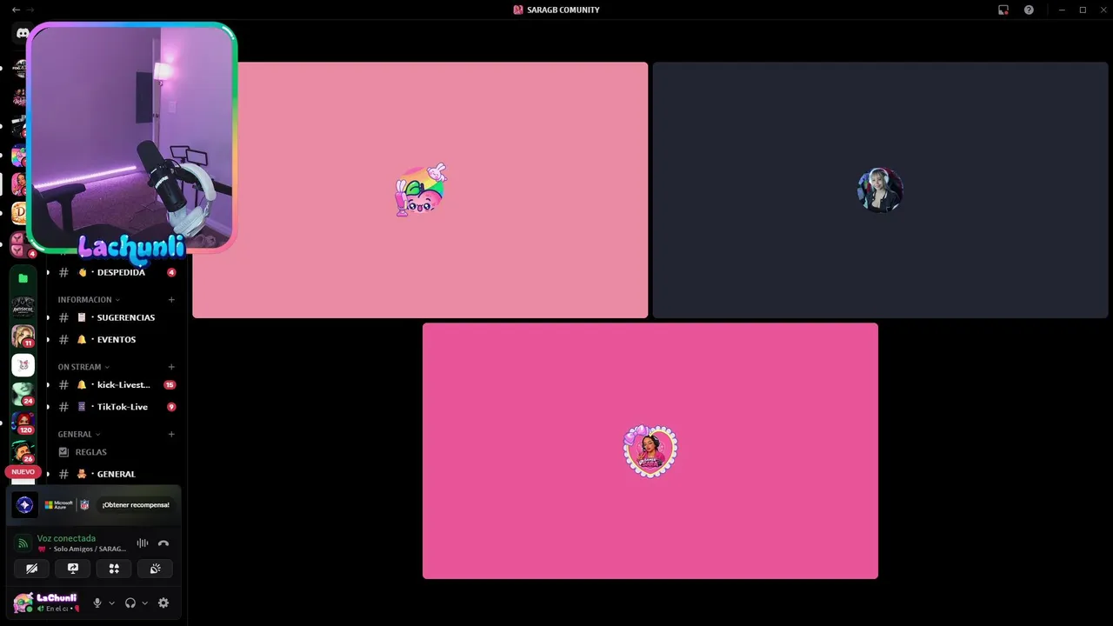The width and height of the screenshot is (1113, 626).
Task: Open server icon with badge 120
Action: [x=23, y=423]
